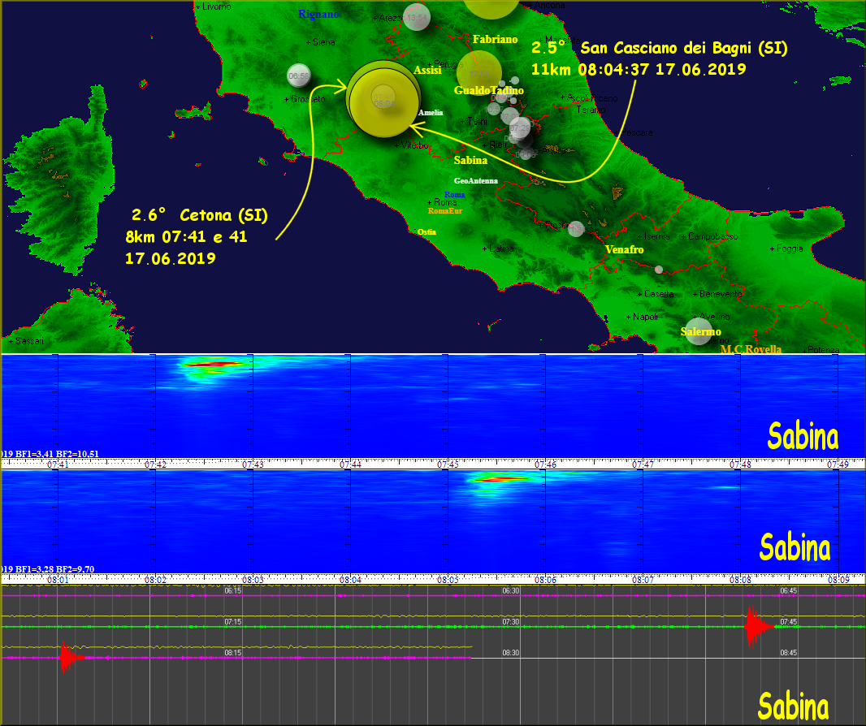Viewport: 866px width, 726px height.
Task: Click the Foggia city label
Action: pyautogui.click(x=786, y=248)
